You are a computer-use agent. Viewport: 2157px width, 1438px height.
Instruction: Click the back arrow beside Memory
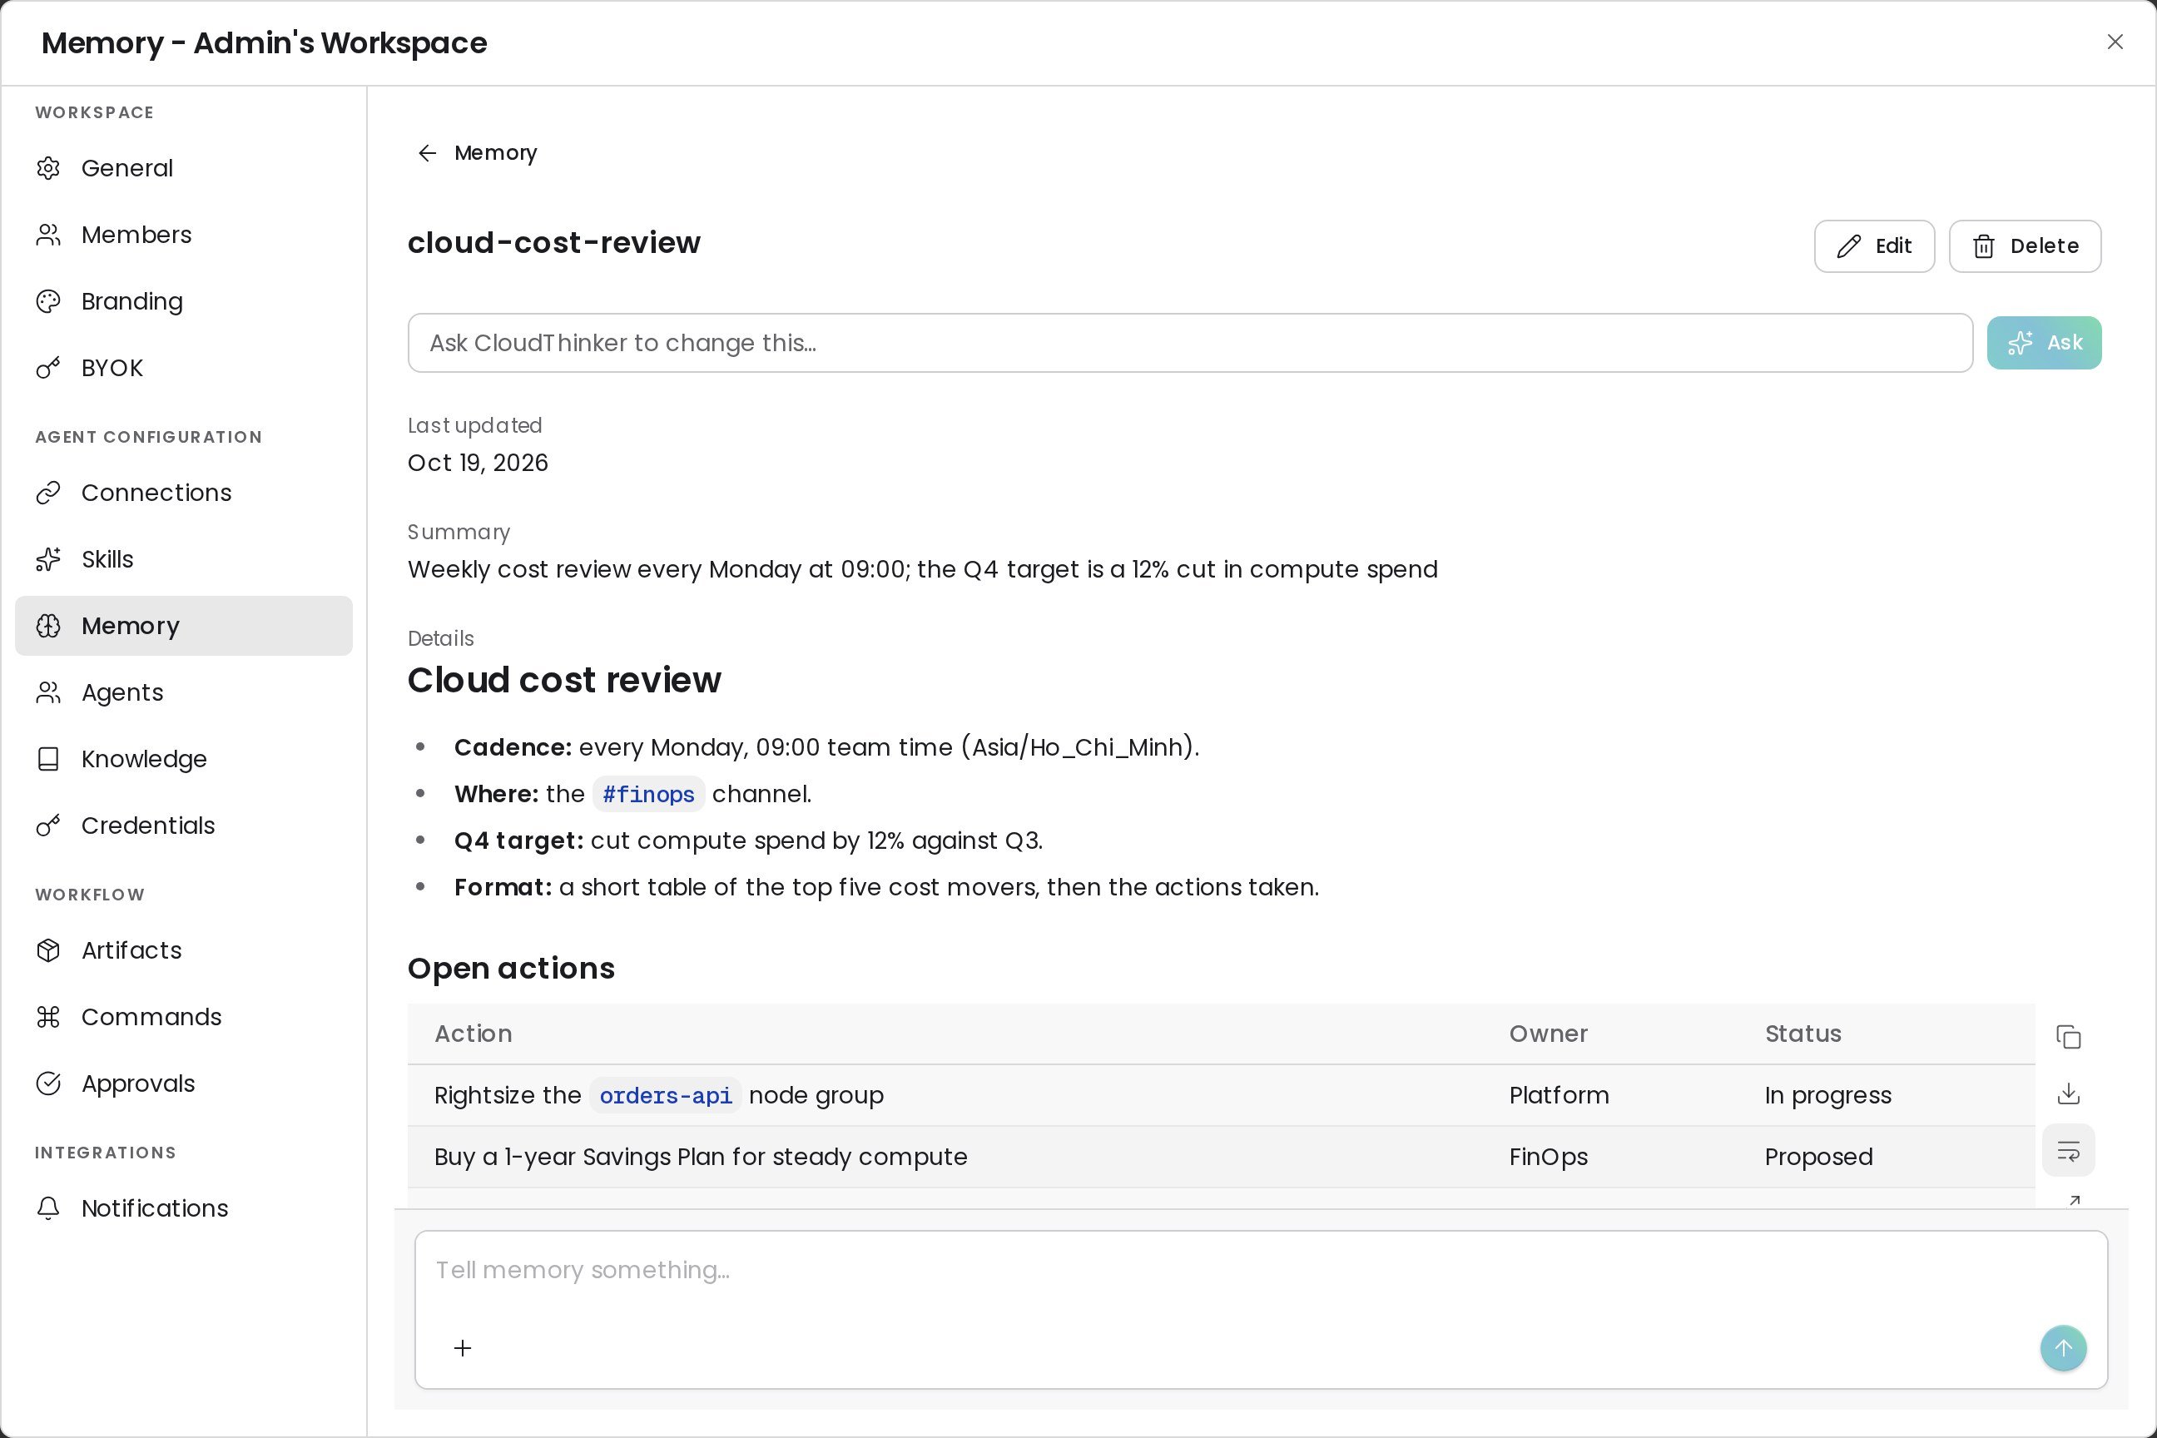click(428, 153)
